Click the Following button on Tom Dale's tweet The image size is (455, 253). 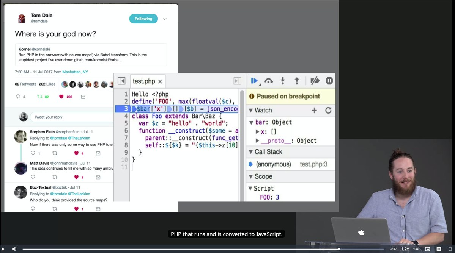coord(143,19)
